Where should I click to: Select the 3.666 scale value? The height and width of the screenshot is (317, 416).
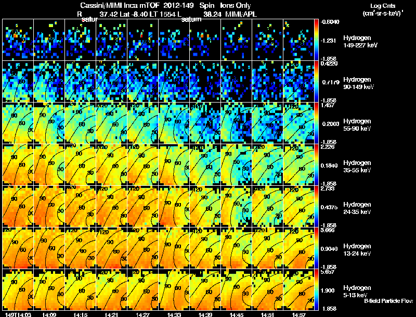point(328,230)
